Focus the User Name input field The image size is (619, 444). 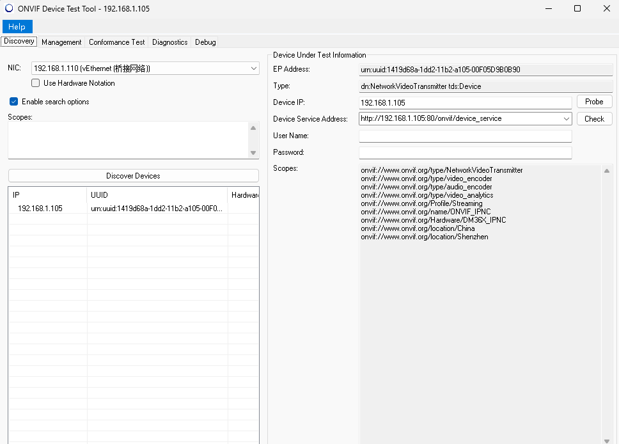465,136
